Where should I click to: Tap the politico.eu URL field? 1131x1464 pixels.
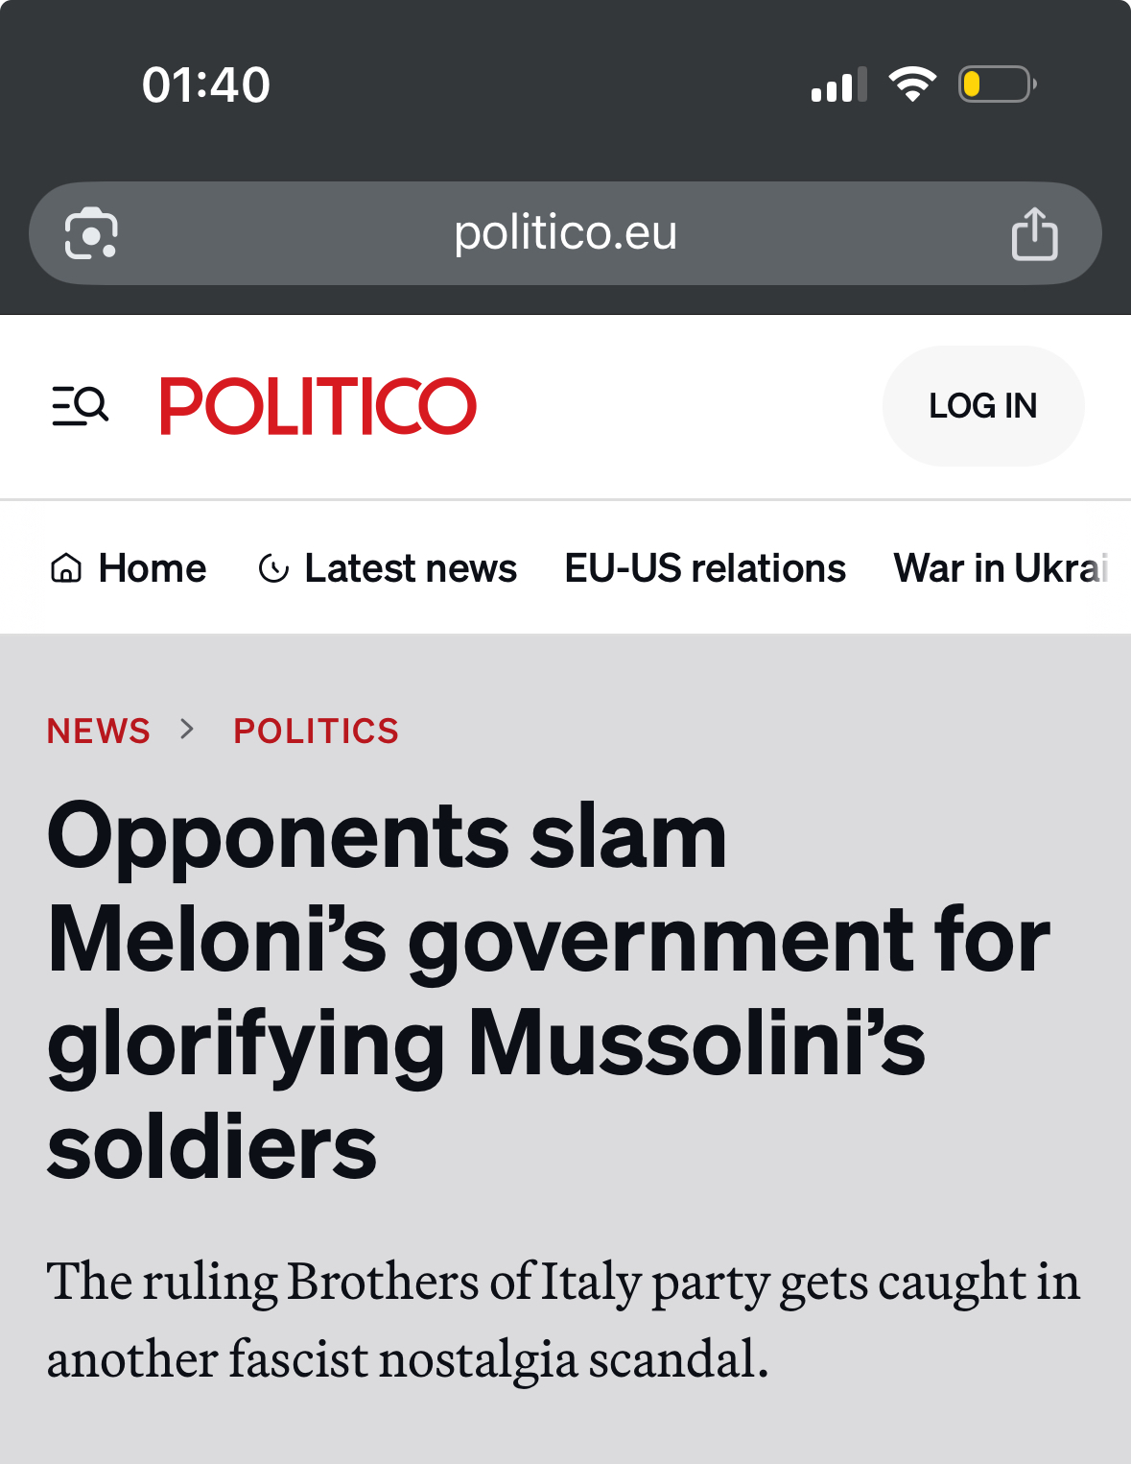pyautogui.click(x=565, y=233)
